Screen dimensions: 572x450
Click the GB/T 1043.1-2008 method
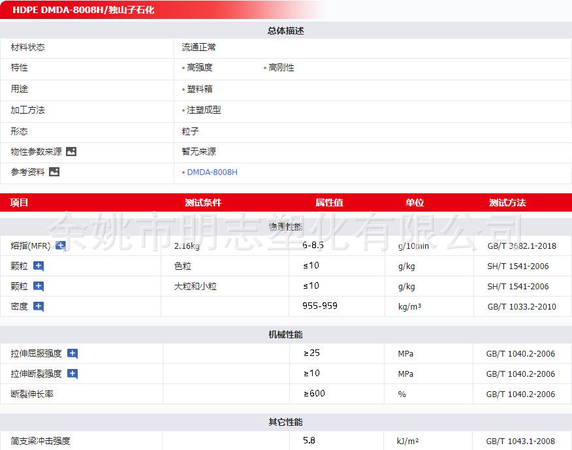click(520, 442)
